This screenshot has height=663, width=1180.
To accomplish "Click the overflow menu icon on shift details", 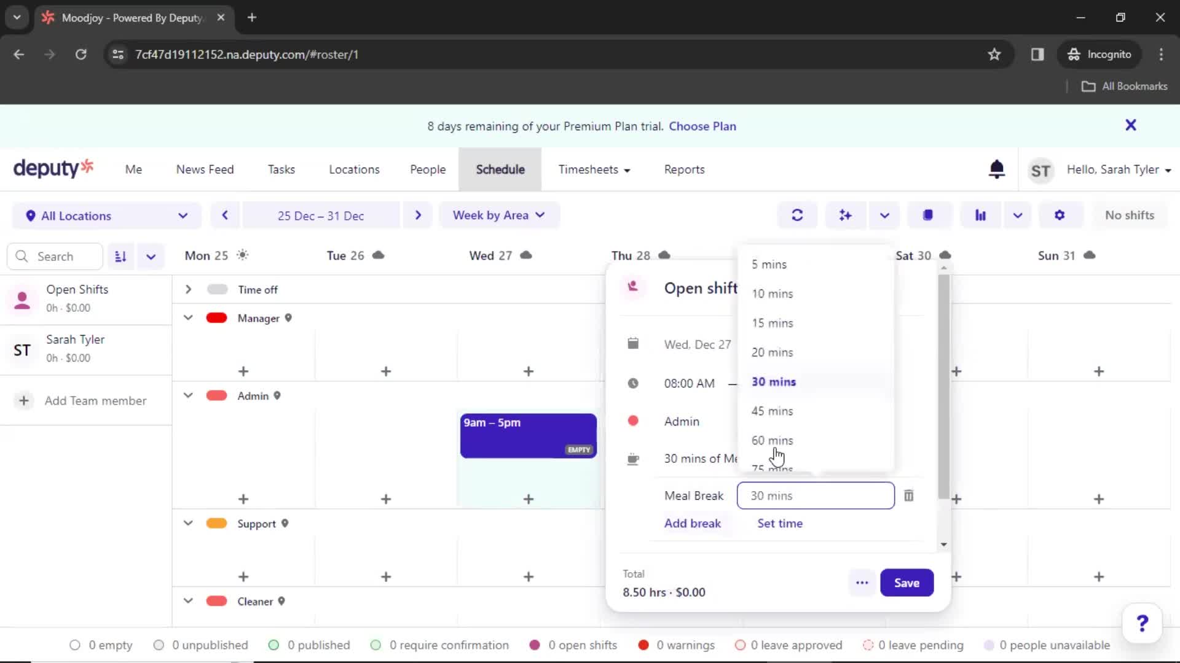I will pyautogui.click(x=862, y=583).
